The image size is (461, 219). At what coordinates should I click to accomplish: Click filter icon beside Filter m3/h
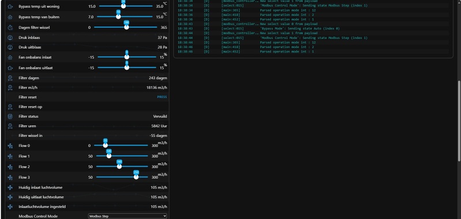tap(10, 87)
